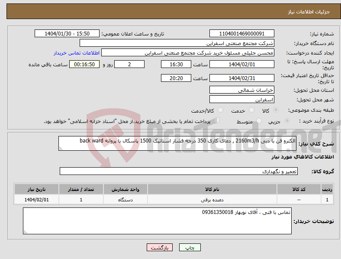The image size is (341, 259).
Task: Click the کد کالا column header
Action: (299, 189)
